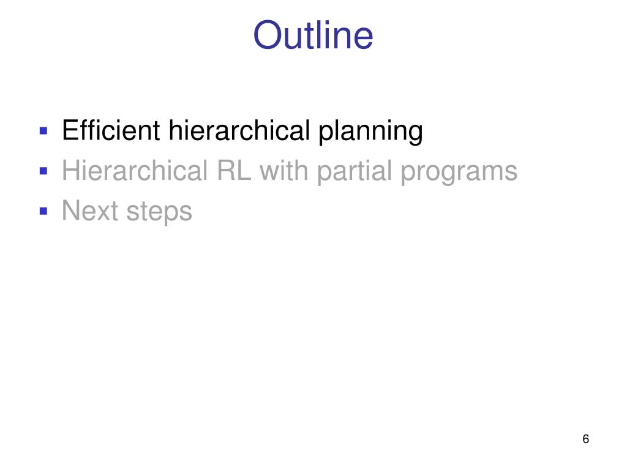Click the word "with" in second bullet
This screenshot has width=627, height=470.
coord(283,170)
